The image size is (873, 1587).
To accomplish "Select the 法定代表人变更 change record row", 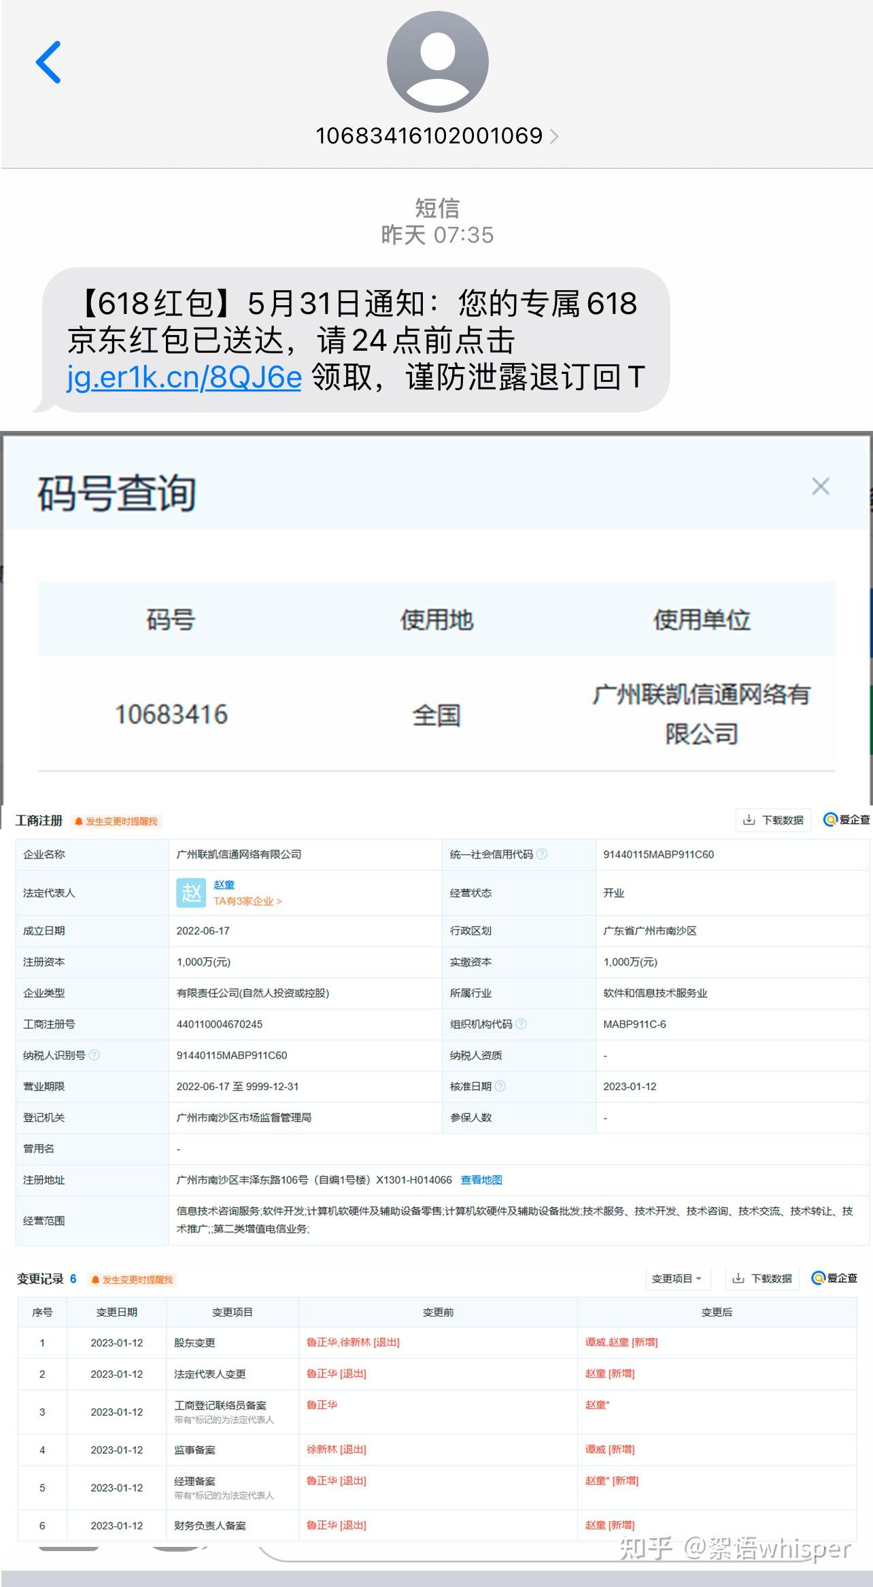I will click(x=437, y=1374).
